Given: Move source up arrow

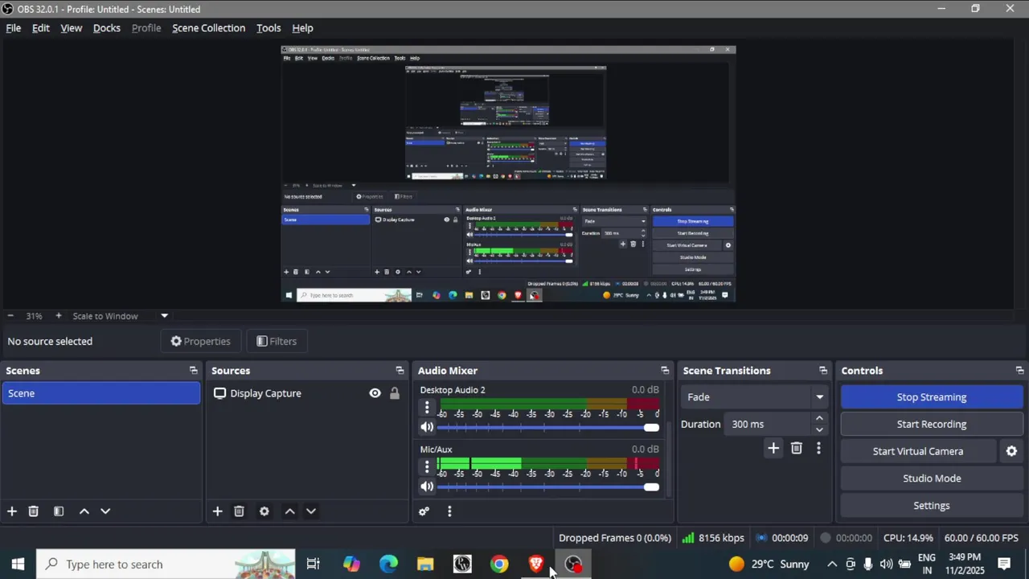Looking at the screenshot, I should pyautogui.click(x=290, y=511).
